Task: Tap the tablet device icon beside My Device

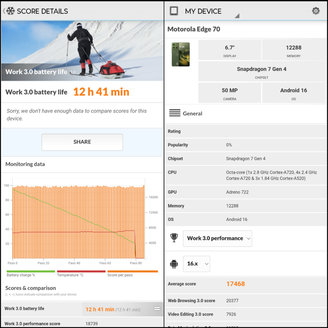Action: coord(174,11)
